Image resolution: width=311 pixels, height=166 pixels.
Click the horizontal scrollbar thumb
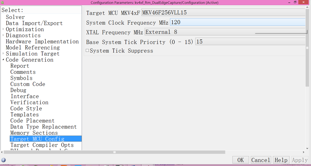(x=115, y=152)
